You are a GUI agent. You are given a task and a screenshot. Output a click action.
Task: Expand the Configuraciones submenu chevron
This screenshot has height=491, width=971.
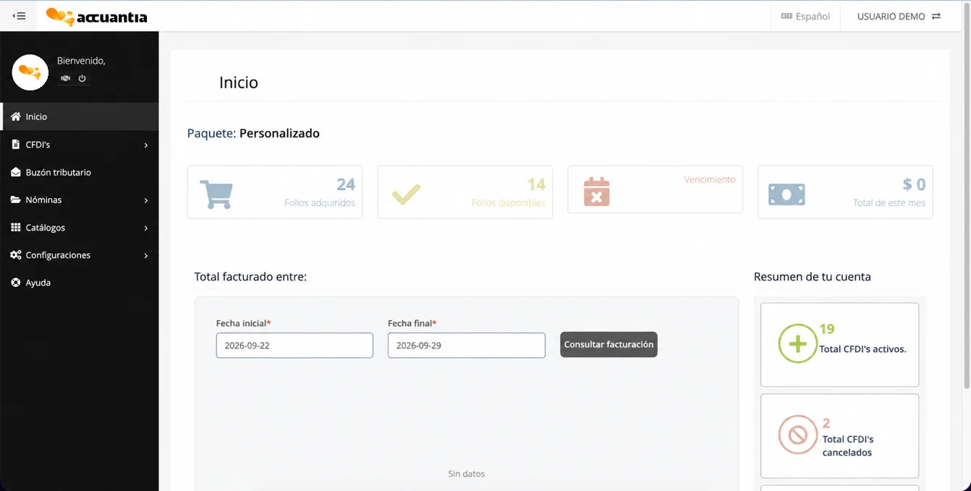point(146,255)
